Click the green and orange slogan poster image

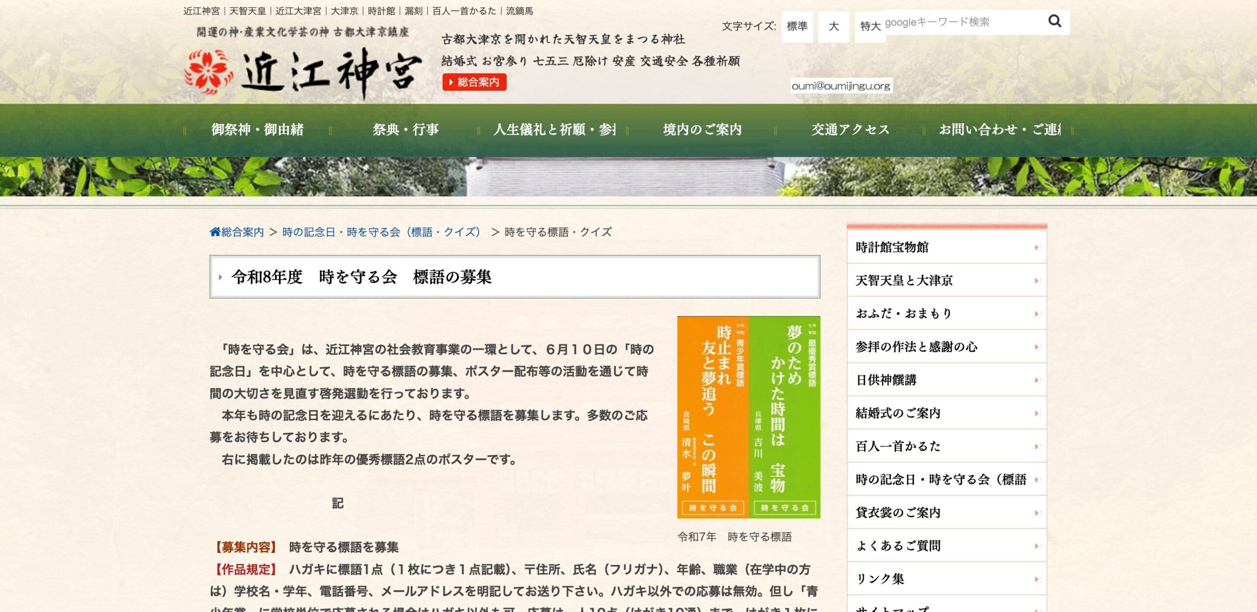coord(748,417)
